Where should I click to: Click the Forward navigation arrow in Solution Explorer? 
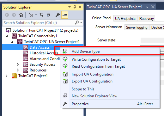pyautogui.click(x=14, y=15)
